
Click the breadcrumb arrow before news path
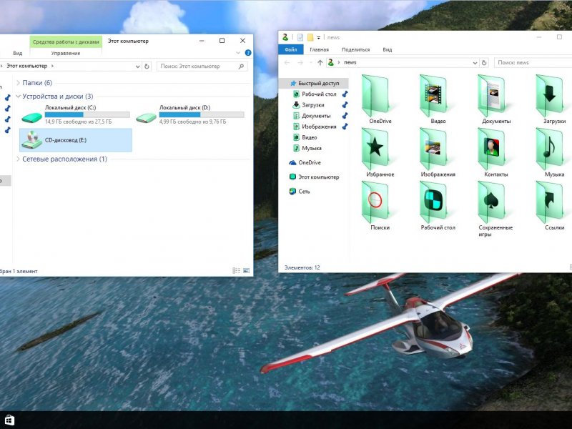pyautogui.click(x=339, y=62)
